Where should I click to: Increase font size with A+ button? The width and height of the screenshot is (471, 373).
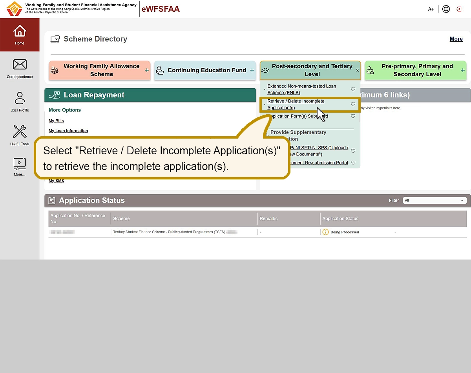click(x=431, y=9)
